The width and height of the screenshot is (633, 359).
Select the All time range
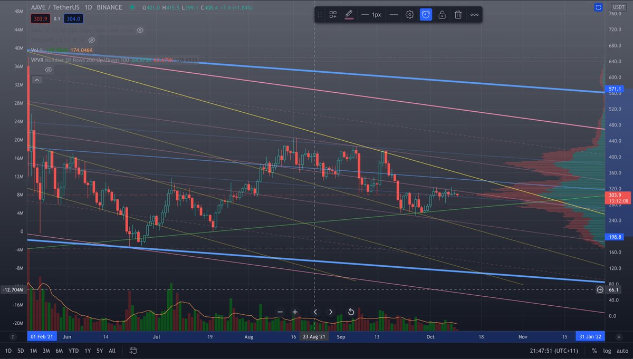(x=112, y=351)
